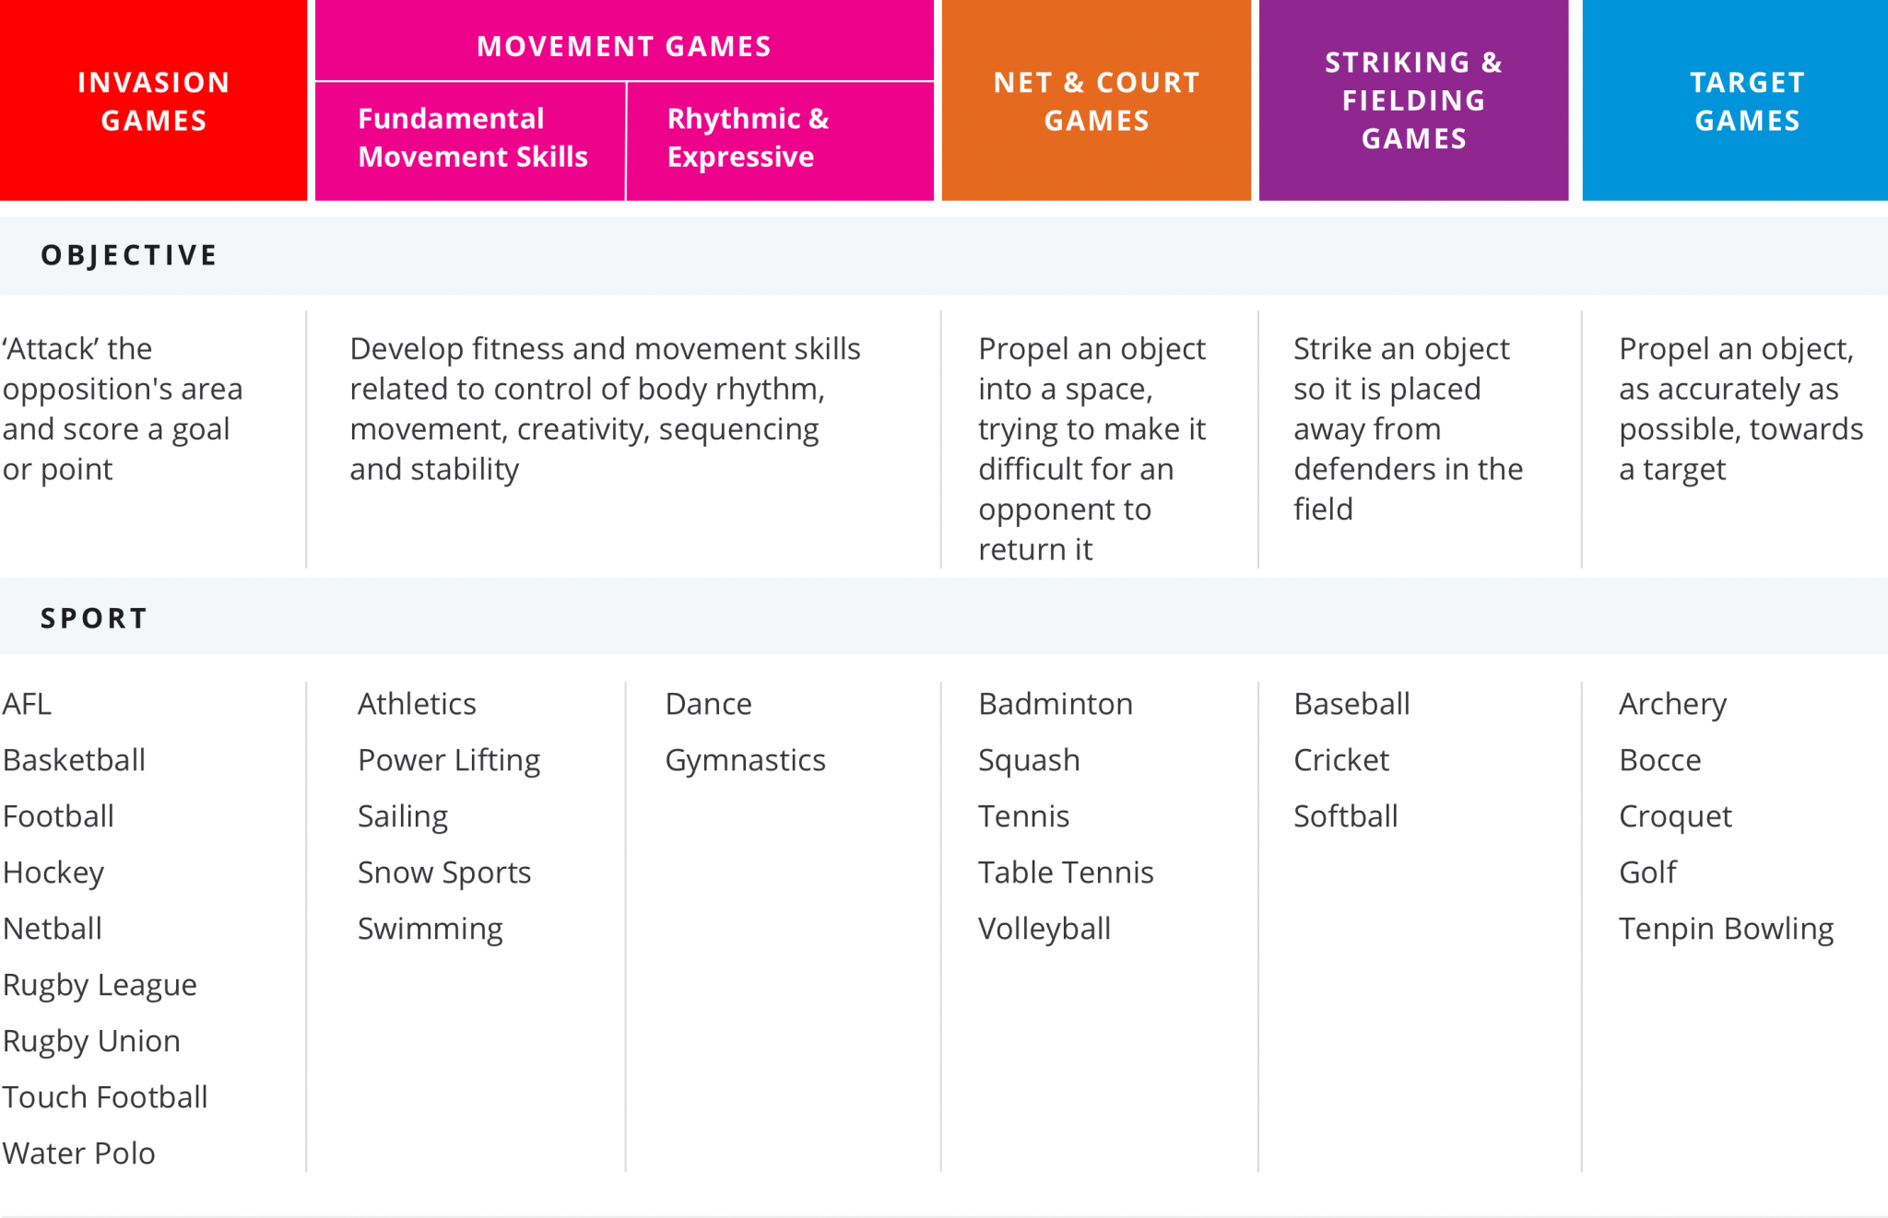Click Table Tennis in net games
Viewport: 1888px width, 1218px height.
pyautogui.click(x=1066, y=873)
